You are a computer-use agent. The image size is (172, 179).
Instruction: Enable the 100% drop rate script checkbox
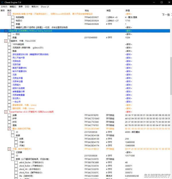coord(9,44)
